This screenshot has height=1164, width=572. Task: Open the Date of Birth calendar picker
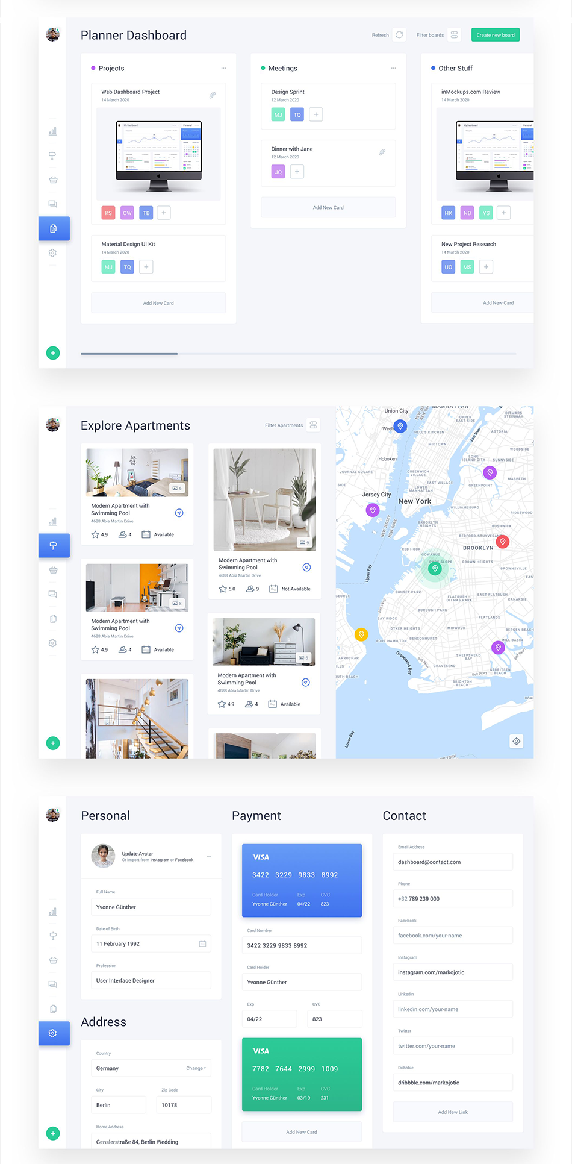click(202, 943)
